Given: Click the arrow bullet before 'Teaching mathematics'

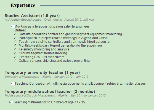Looking at the screenshot, I should pos(10,102).
